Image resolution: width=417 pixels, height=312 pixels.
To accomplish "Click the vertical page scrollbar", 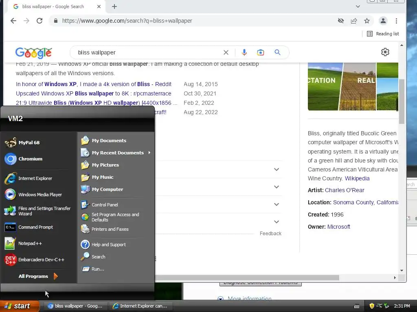I will click(x=402, y=101).
